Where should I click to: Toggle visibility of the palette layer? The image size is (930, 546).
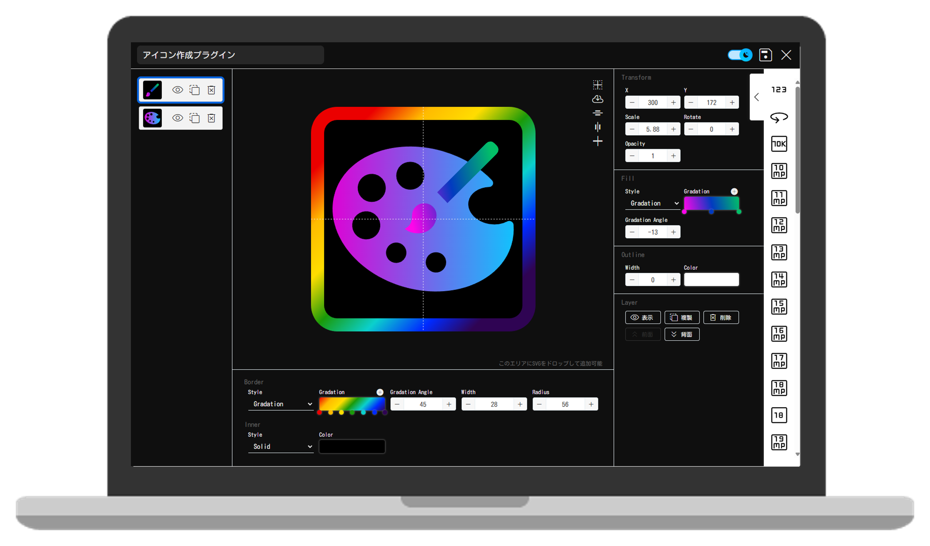pyautogui.click(x=178, y=118)
